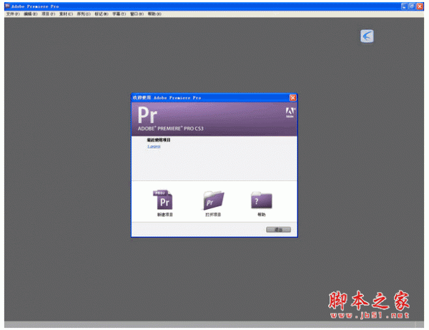Viewport: 429px width, 330px height.
Task: Click the New Project (新建项目) icon
Action: (163, 200)
